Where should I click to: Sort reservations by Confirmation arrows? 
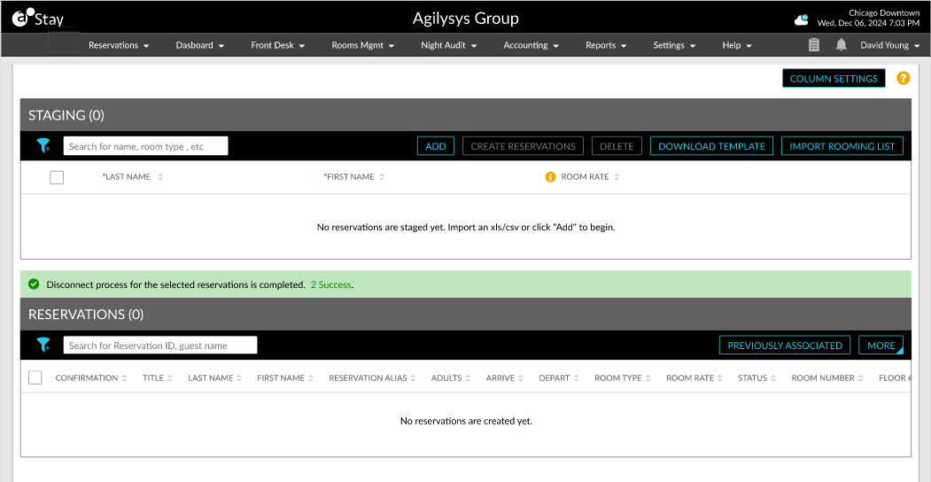[124, 378]
